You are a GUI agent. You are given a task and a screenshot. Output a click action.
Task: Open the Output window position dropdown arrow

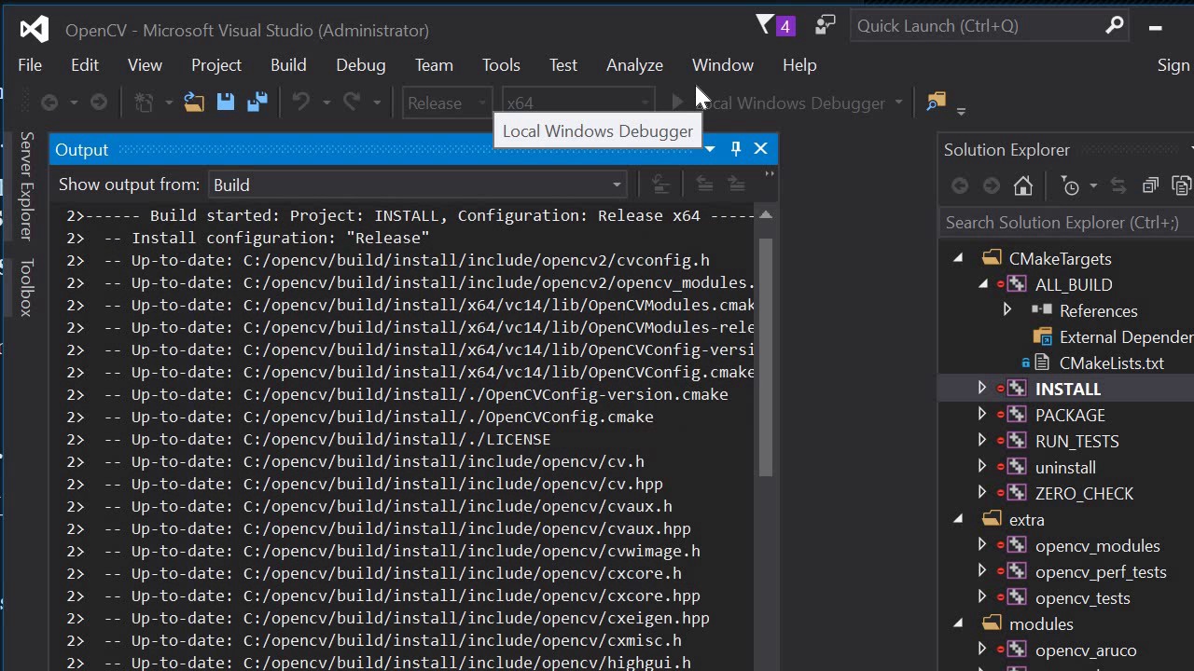click(x=710, y=149)
